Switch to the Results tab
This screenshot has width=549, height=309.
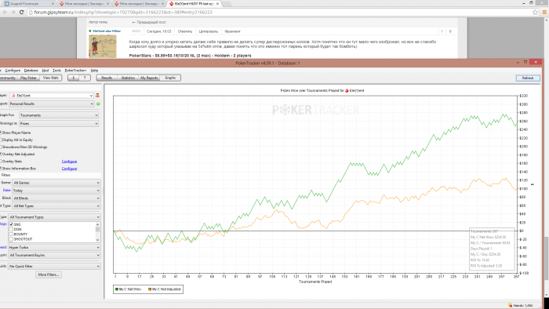pos(107,78)
